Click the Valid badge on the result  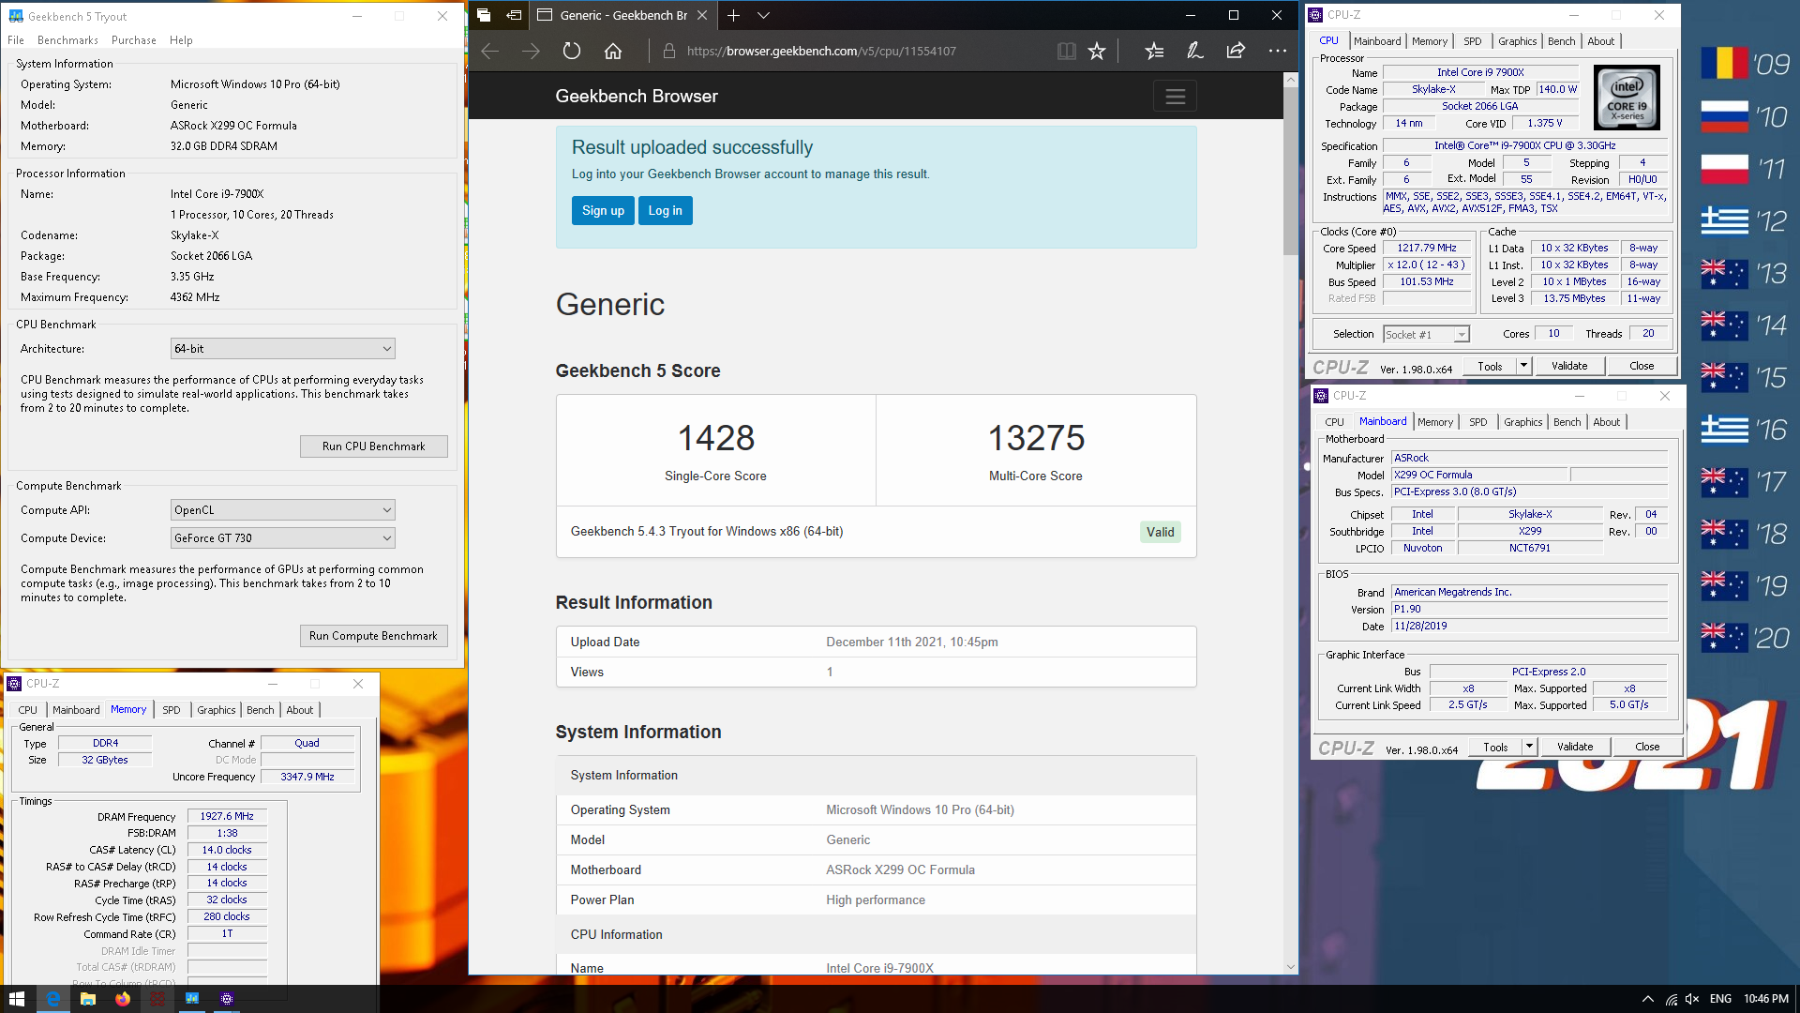1160,532
